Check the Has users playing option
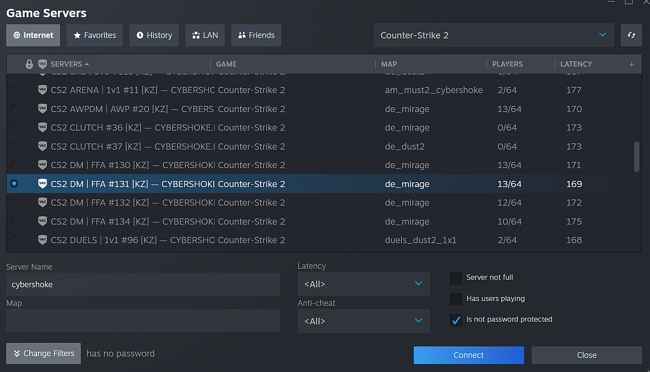650x372 pixels. (456, 299)
